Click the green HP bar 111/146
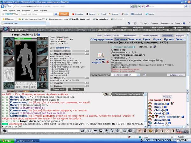The width and height of the screenshot is (191, 143). (25, 38)
